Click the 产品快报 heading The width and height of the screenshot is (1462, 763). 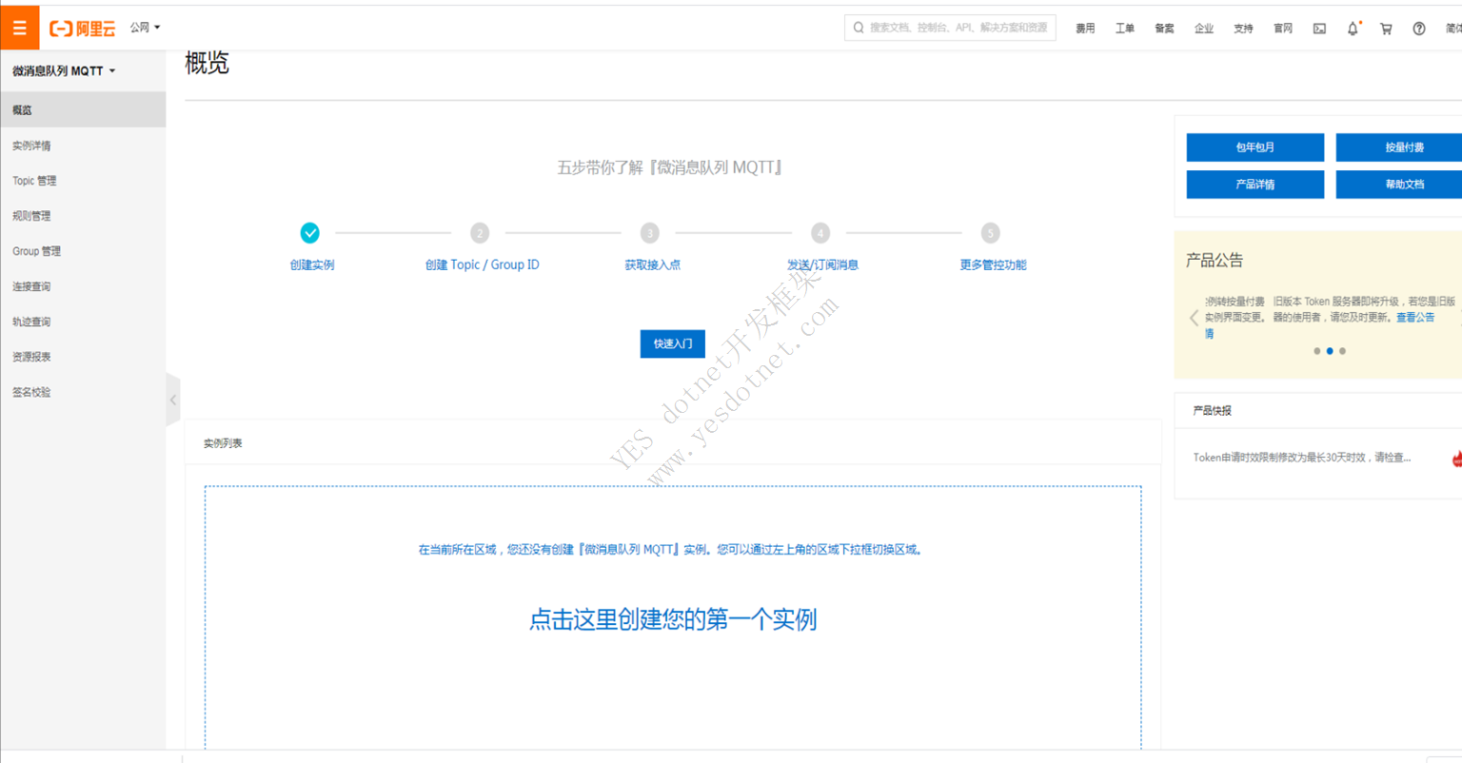click(x=1213, y=411)
